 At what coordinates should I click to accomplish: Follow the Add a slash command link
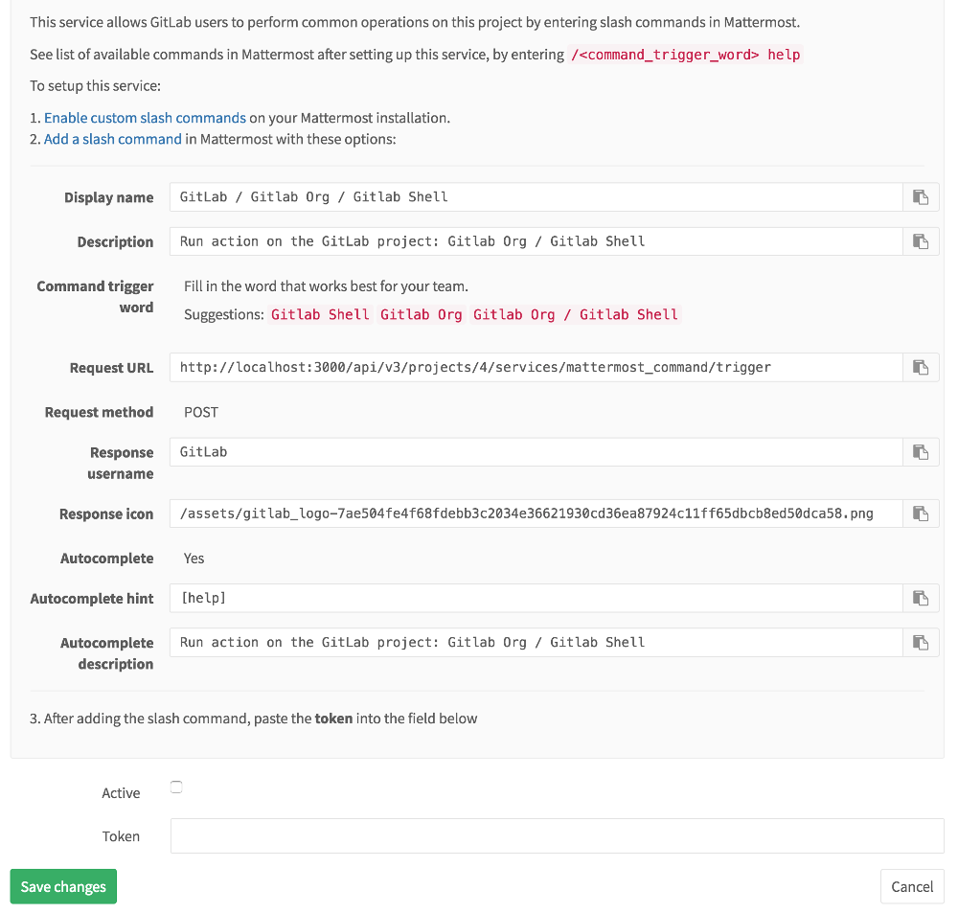[112, 138]
